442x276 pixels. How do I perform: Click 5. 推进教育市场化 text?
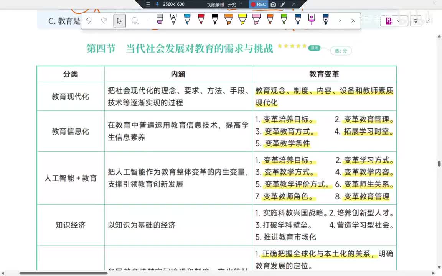click(285, 237)
